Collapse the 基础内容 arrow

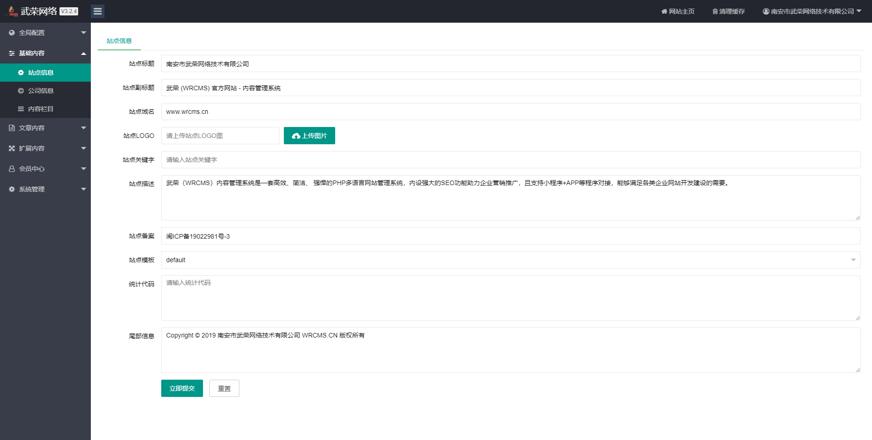click(x=84, y=54)
